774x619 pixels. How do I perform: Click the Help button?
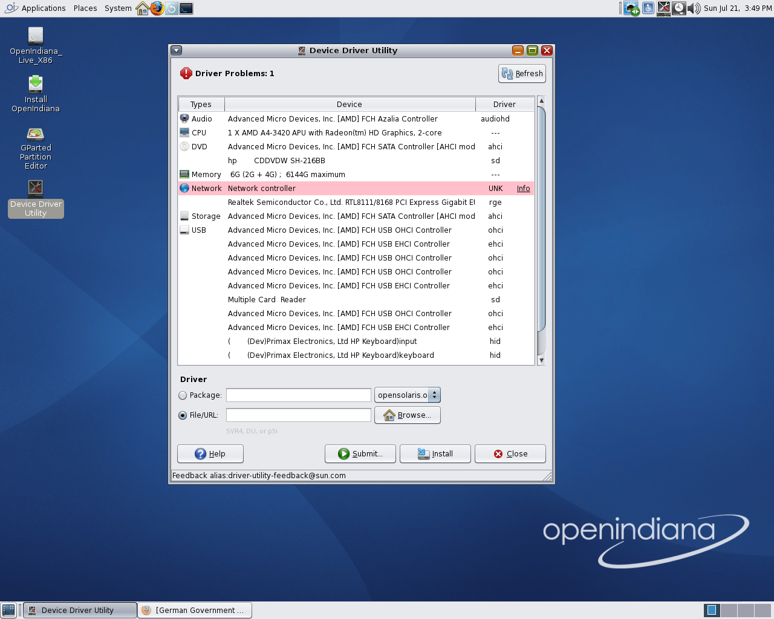point(210,454)
